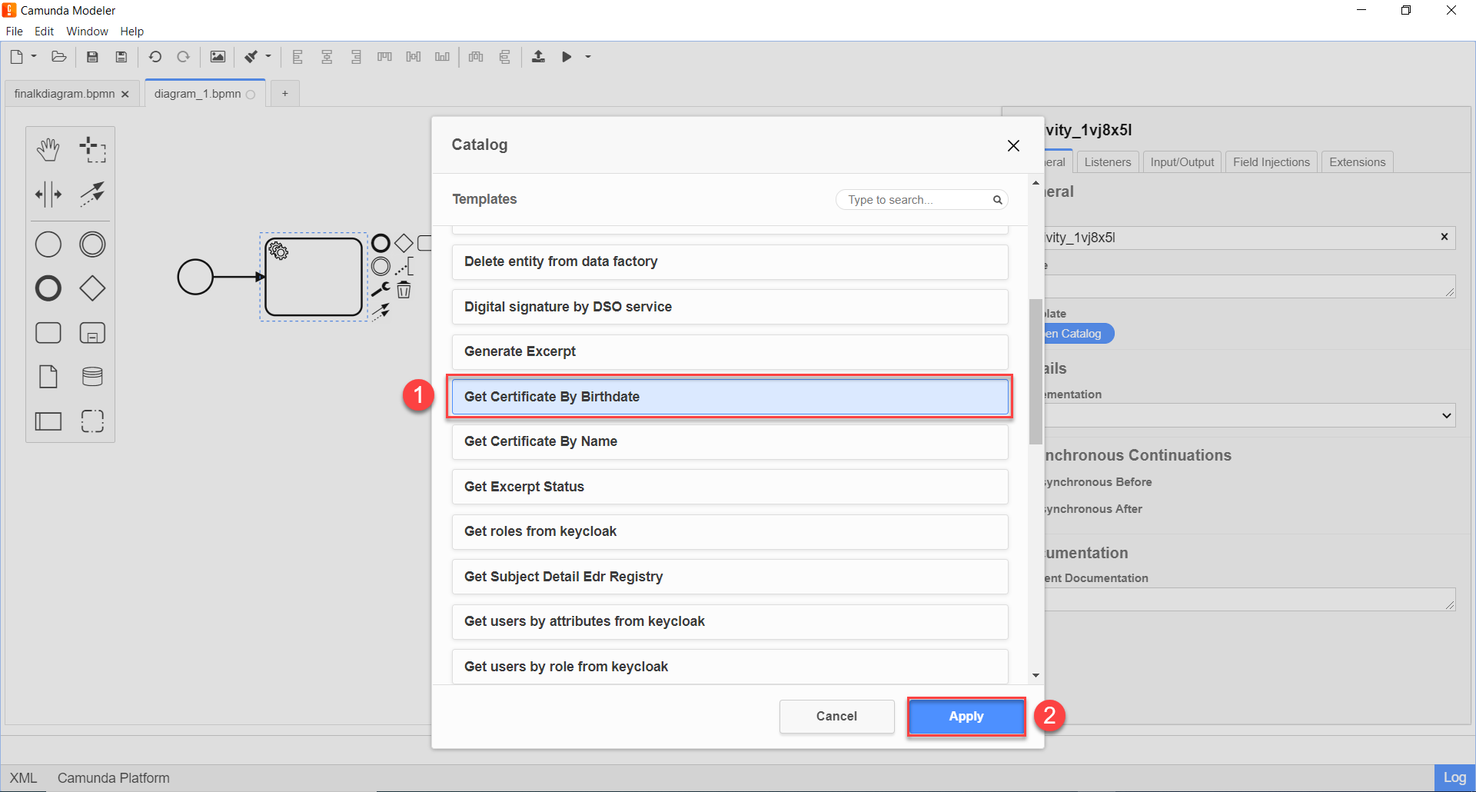Close the Catalog dialog with X
Screen dimensions: 1476x792
(1013, 145)
